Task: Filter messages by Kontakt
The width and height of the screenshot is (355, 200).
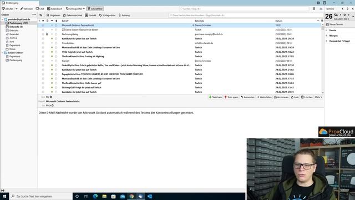Action: 90,15
